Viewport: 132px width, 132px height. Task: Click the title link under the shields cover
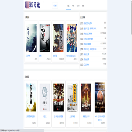pos(86,117)
